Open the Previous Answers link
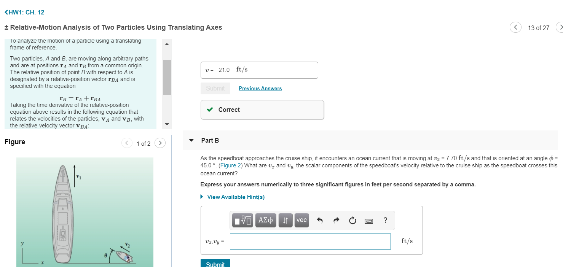The image size is (563, 267). [260, 88]
